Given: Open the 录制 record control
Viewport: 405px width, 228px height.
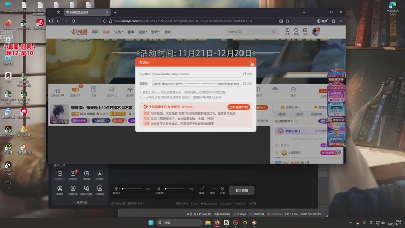Looking at the screenshot, I should pos(212,191).
